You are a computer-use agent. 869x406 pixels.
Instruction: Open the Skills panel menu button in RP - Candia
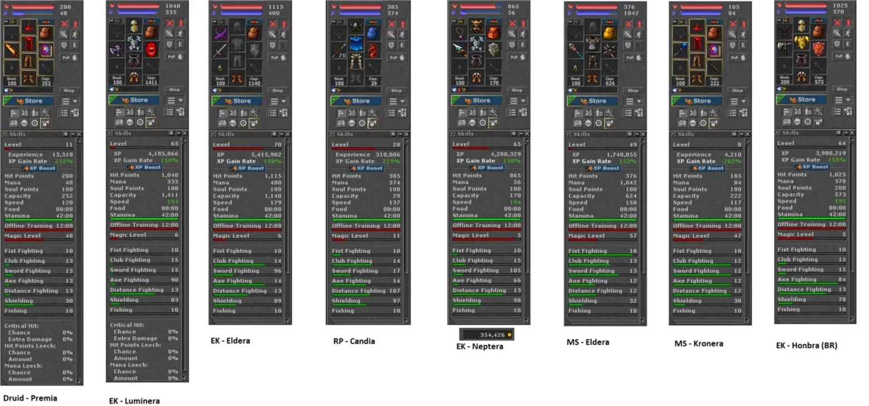pos(393,134)
